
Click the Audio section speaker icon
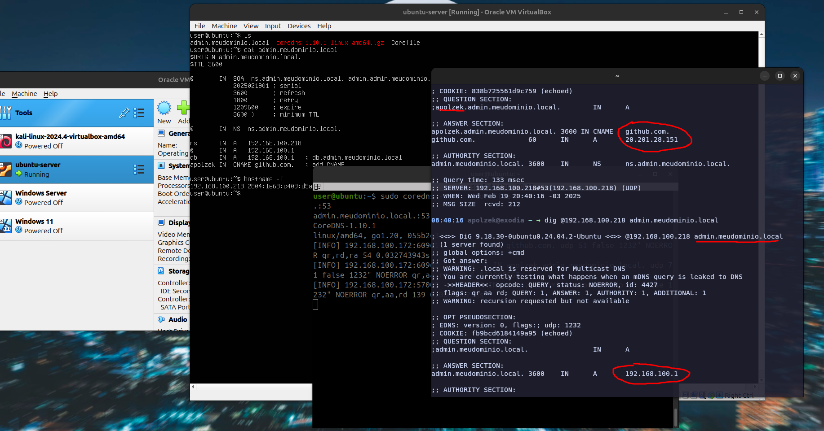click(161, 319)
